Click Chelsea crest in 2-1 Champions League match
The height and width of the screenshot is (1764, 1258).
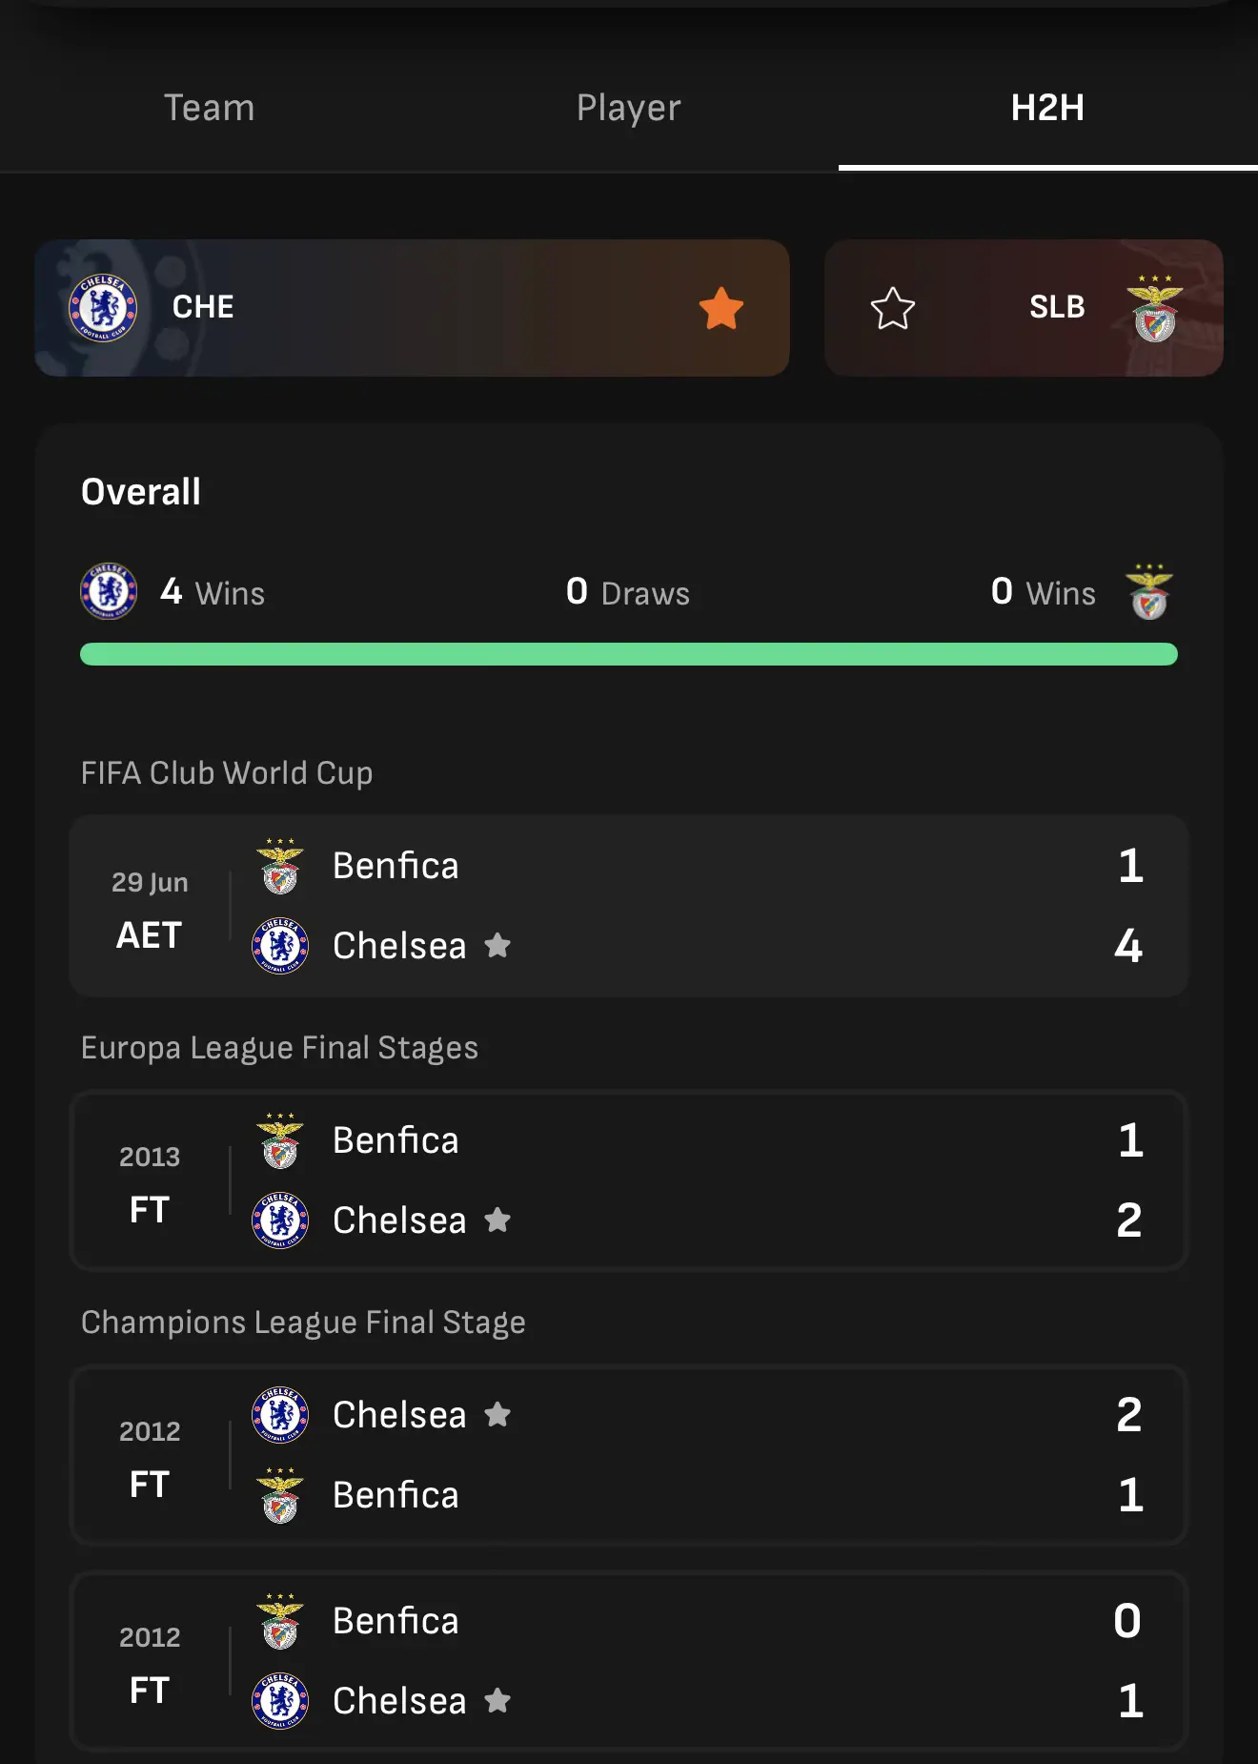pos(280,1415)
